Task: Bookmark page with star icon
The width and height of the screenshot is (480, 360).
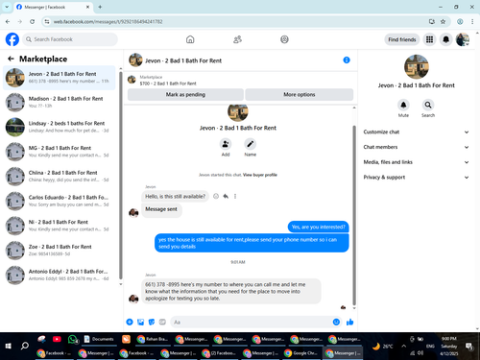Action: (443, 21)
